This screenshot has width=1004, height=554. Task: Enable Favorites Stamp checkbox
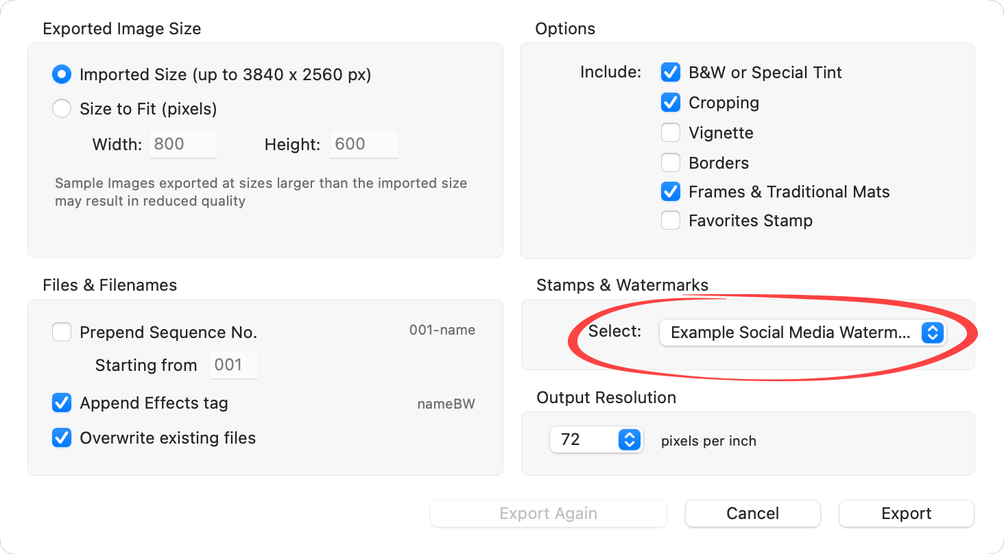pyautogui.click(x=670, y=221)
